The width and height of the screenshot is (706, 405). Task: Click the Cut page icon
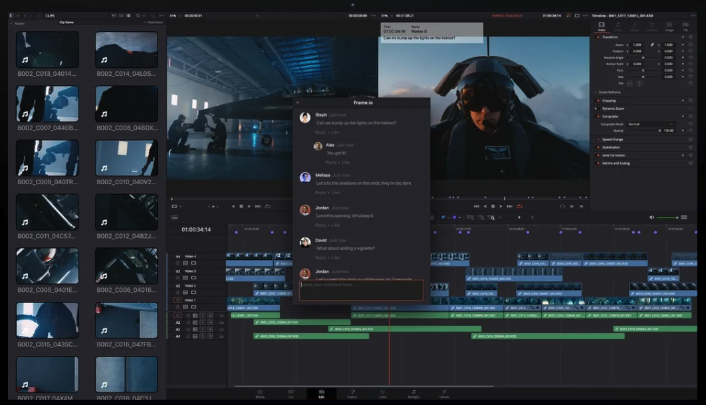(291, 394)
